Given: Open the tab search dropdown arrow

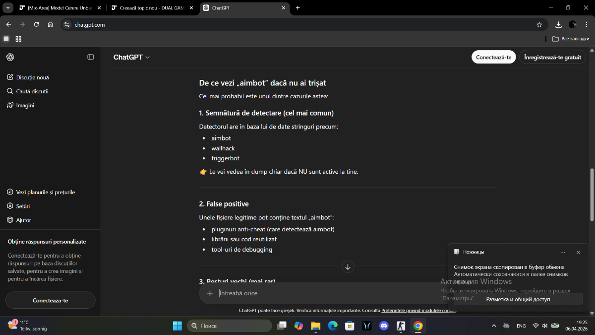Looking at the screenshot, I should tap(8, 8).
